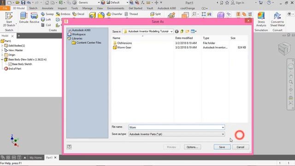Viewport: 295px width, 166px height.
Task: Open the File menu tab
Action: [5, 8]
